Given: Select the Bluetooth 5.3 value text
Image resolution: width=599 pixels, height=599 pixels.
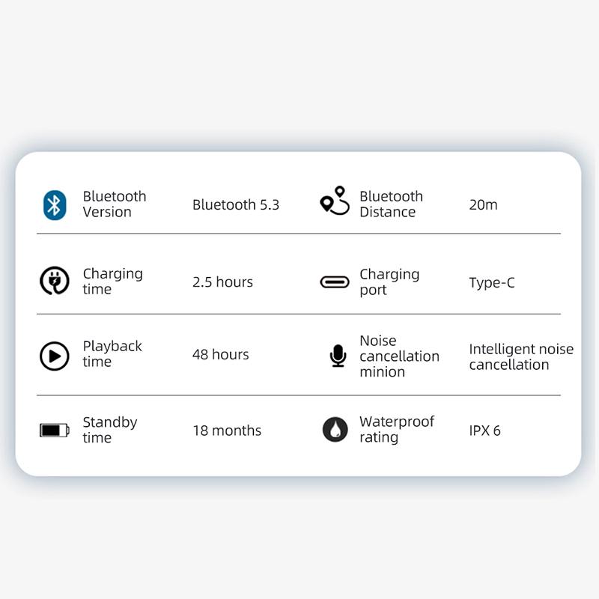Looking at the screenshot, I should (x=236, y=205).
